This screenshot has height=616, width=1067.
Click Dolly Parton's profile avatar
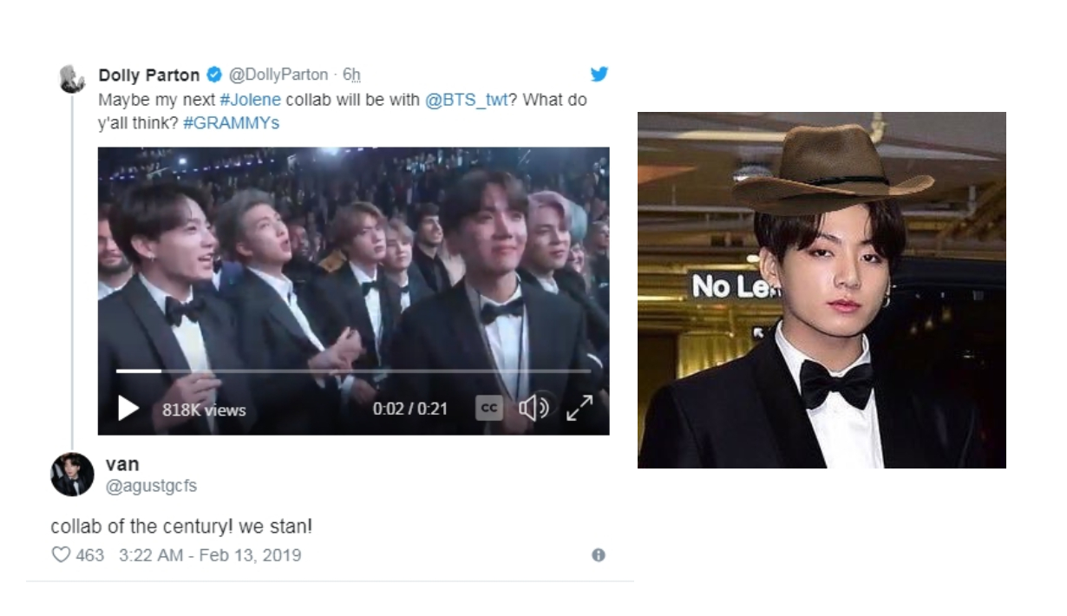(71, 78)
